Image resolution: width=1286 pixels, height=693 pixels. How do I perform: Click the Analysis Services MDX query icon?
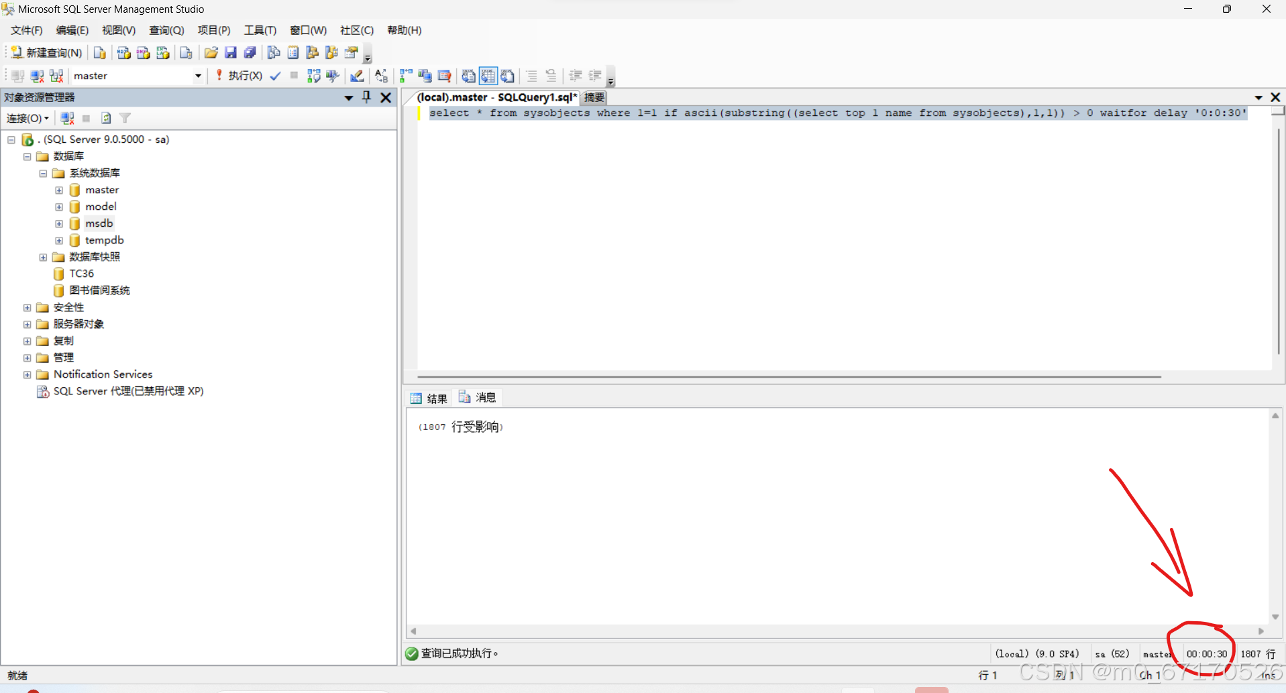pos(124,52)
